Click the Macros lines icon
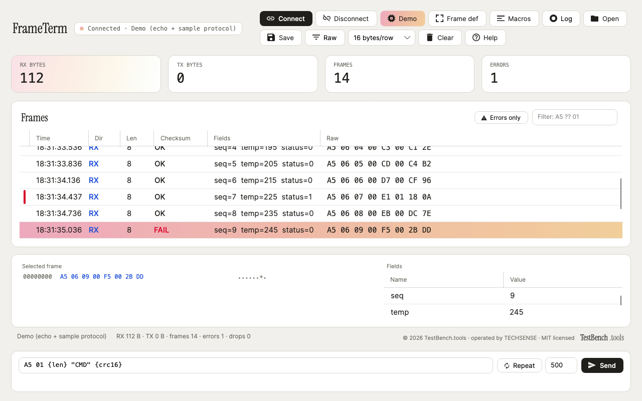The image size is (642, 401). 501,19
